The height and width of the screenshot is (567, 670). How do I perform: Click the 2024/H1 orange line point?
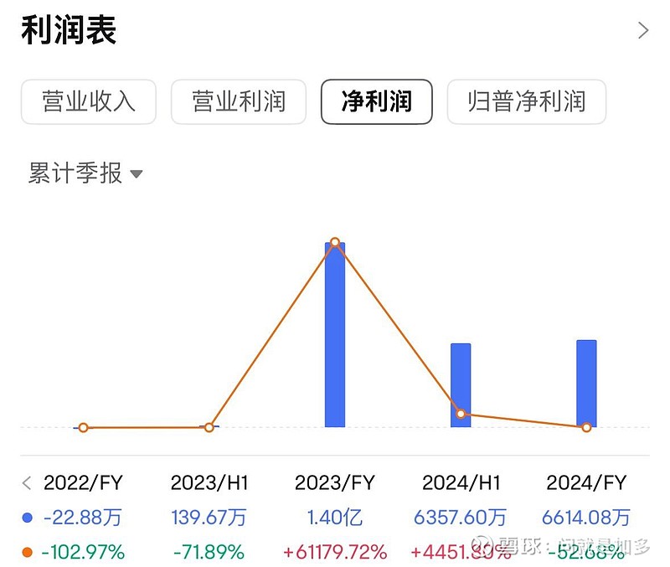pos(461,414)
